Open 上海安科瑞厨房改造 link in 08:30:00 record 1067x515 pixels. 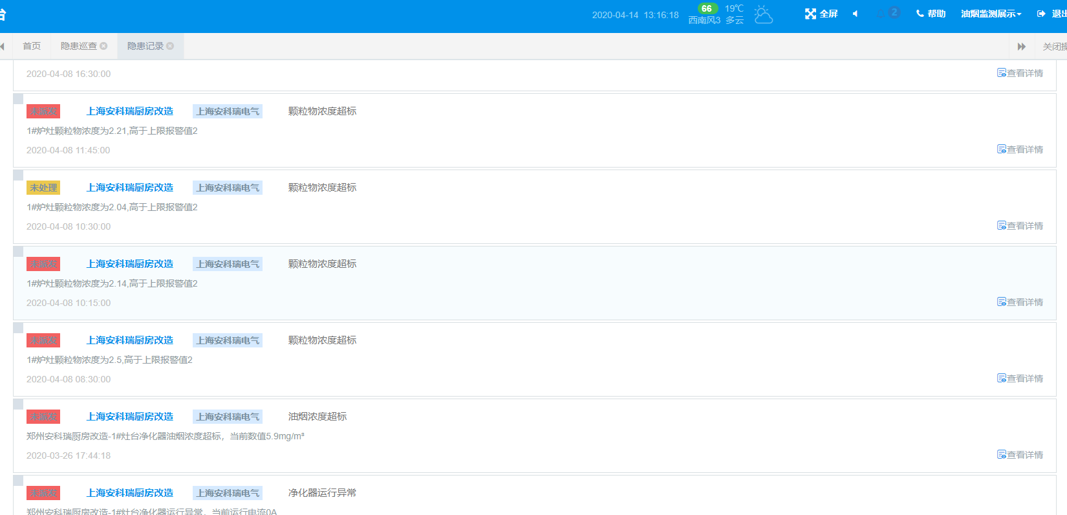coord(130,340)
